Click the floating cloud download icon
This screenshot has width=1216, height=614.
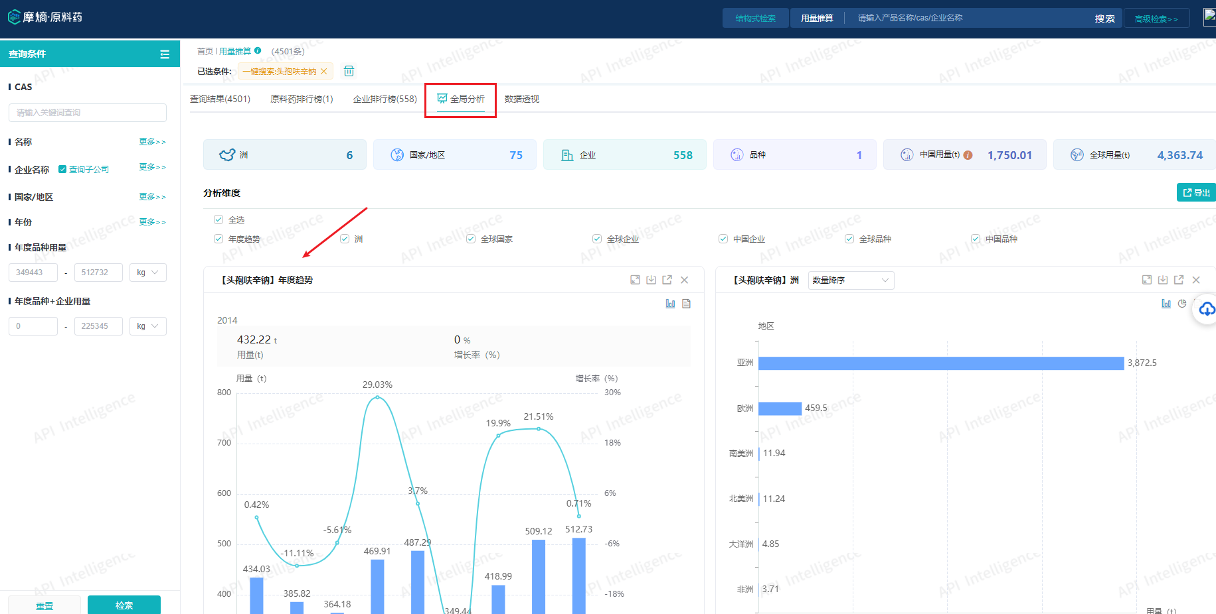(1207, 309)
